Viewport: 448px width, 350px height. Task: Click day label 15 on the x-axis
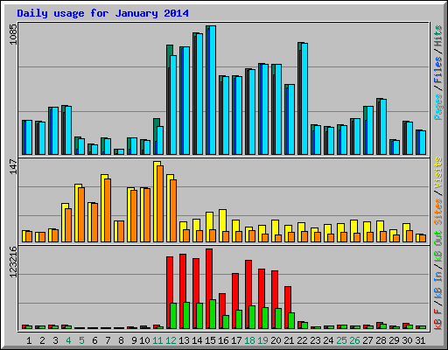pyautogui.click(x=210, y=340)
